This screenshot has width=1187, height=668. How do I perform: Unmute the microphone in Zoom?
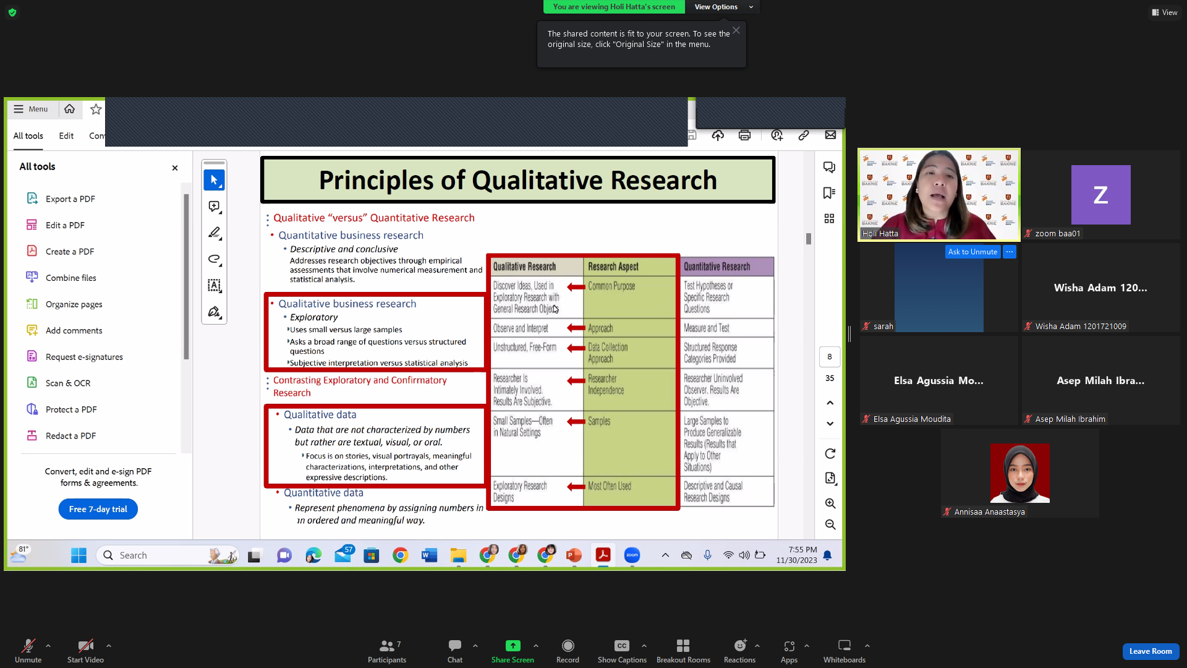point(28,651)
